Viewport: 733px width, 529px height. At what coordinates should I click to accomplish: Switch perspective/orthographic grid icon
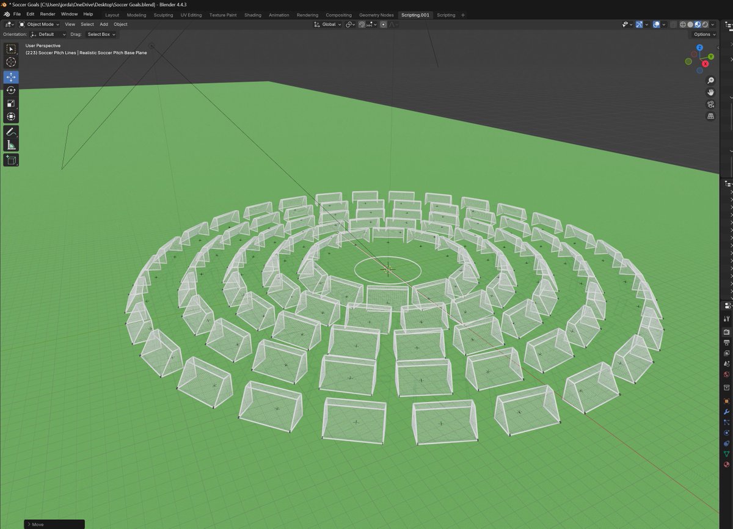(x=711, y=115)
